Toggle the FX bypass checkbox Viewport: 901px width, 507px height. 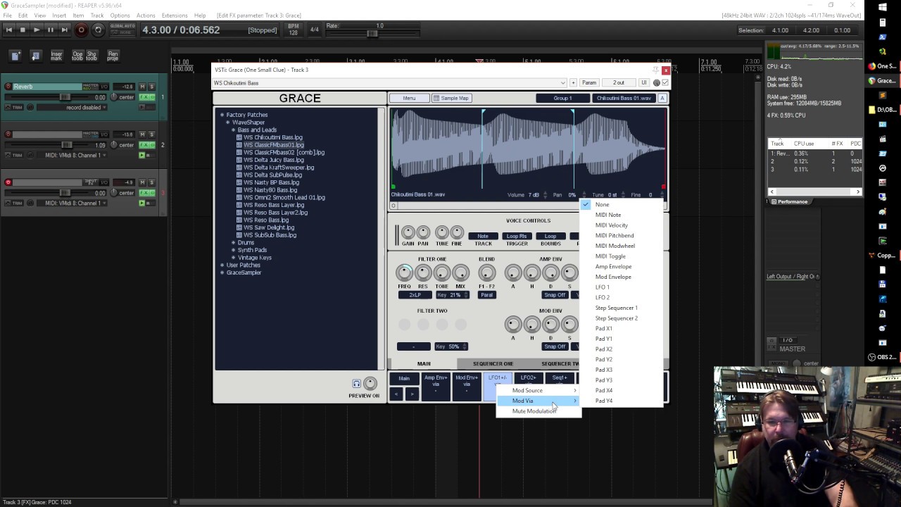(x=665, y=82)
